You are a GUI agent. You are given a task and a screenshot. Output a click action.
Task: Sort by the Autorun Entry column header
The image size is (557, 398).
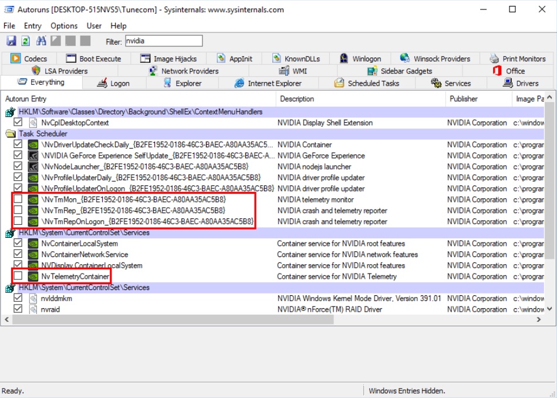[x=139, y=99]
